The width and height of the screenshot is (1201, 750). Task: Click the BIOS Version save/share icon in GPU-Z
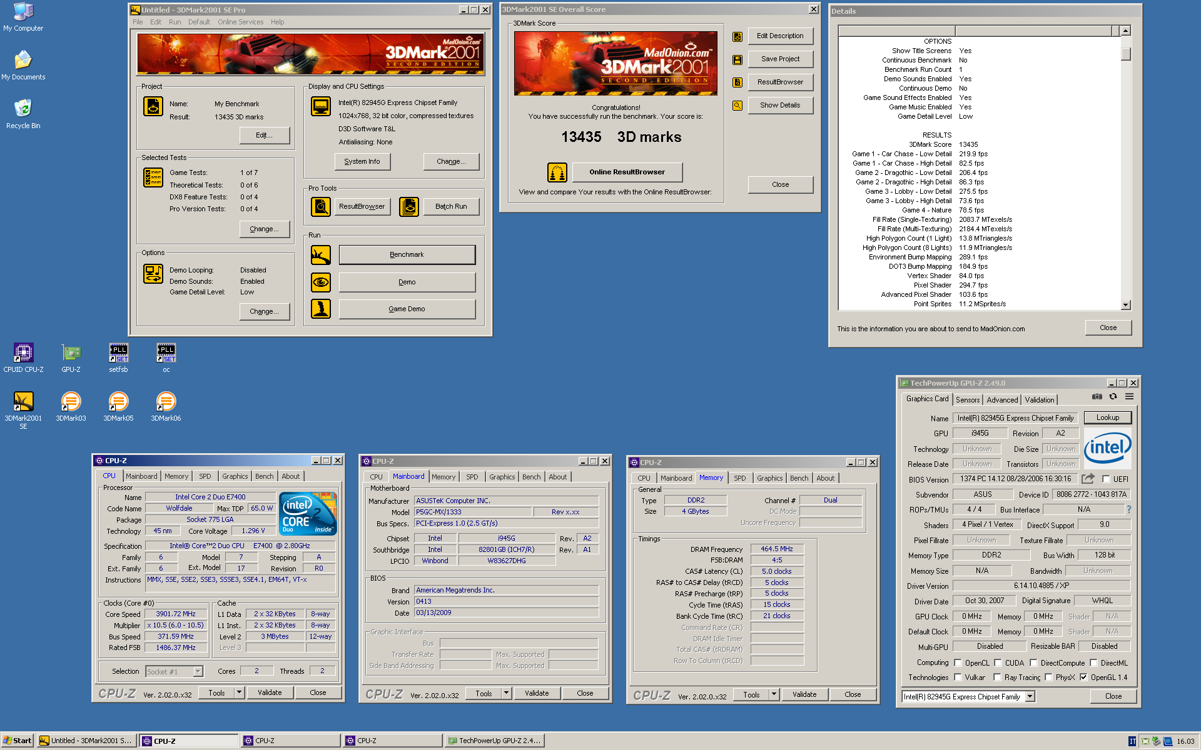point(1088,479)
